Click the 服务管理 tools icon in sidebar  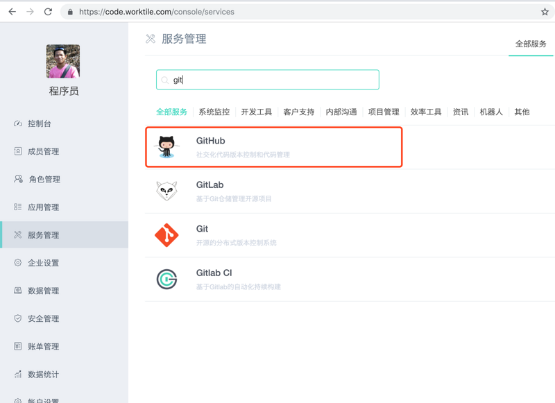pyautogui.click(x=18, y=234)
